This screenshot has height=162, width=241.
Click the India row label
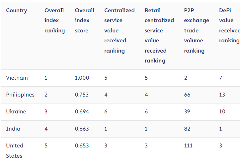[x=13, y=129]
